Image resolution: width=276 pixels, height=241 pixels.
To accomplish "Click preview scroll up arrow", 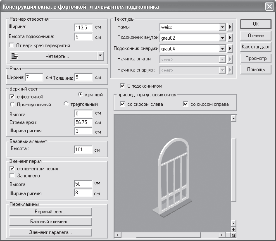I will (x=233, y=119).
